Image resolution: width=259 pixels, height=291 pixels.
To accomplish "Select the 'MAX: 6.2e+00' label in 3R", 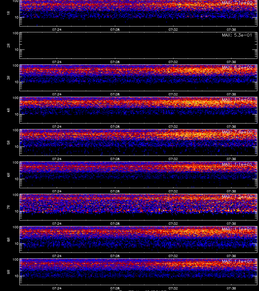I will point(237,67).
